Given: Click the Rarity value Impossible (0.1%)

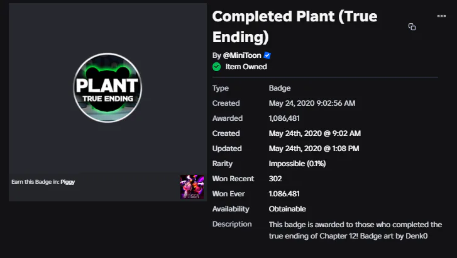Looking at the screenshot, I should (297, 164).
